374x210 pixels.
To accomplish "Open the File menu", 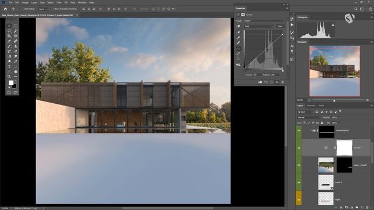I will pyautogui.click(x=11, y=2).
